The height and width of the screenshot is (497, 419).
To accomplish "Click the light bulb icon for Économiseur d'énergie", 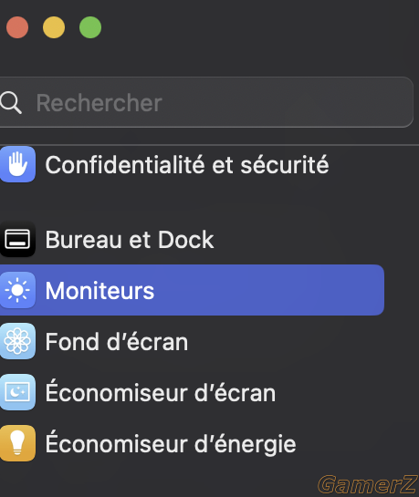I will coord(17,443).
